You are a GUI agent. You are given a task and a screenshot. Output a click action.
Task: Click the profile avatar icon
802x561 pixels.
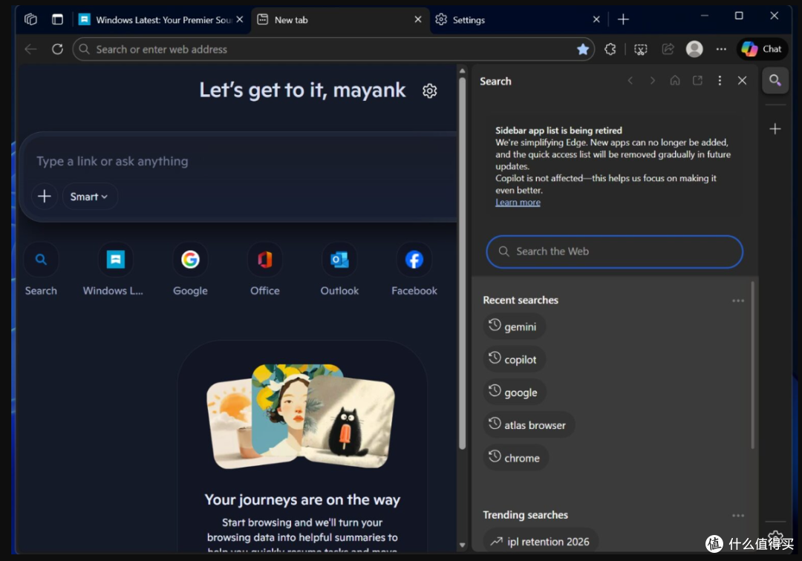(694, 49)
